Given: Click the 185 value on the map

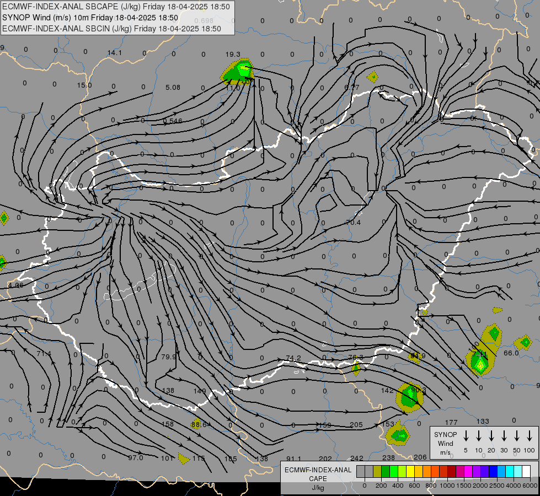Looking at the screenshot, I should click(231, 459).
